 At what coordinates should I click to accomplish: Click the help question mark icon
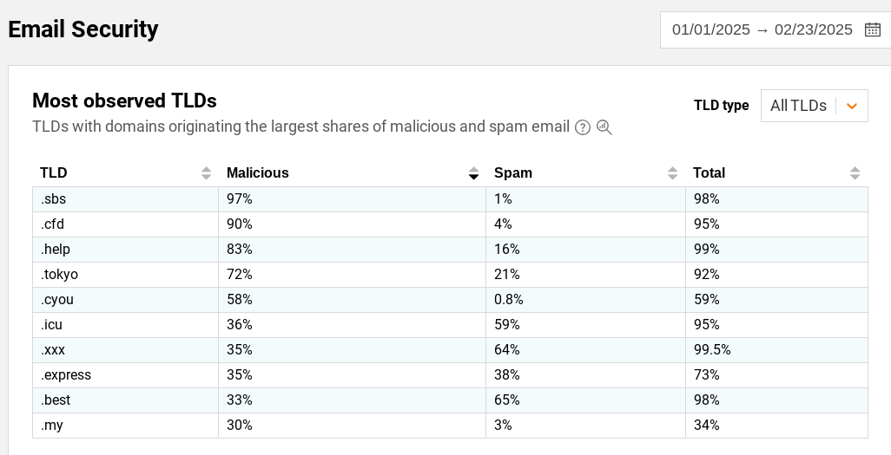pos(583,127)
